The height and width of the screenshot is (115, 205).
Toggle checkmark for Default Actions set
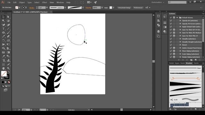171,18
